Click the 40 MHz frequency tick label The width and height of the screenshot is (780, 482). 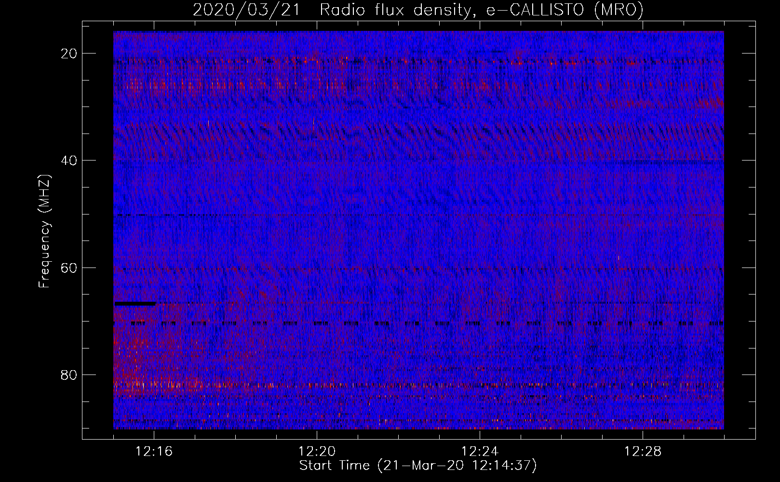[69, 161]
